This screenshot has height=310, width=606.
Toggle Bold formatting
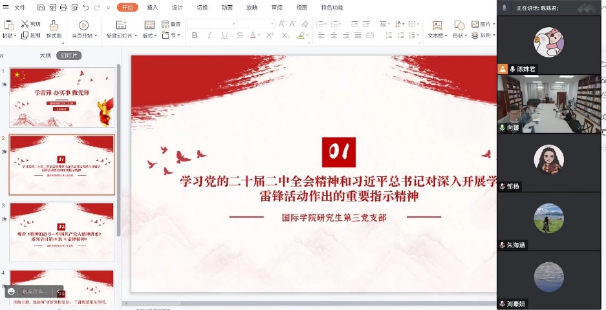click(x=194, y=36)
